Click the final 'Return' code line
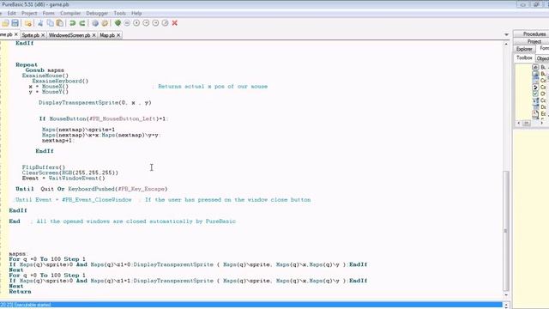Viewport: 549px width, 309px height. (20, 292)
